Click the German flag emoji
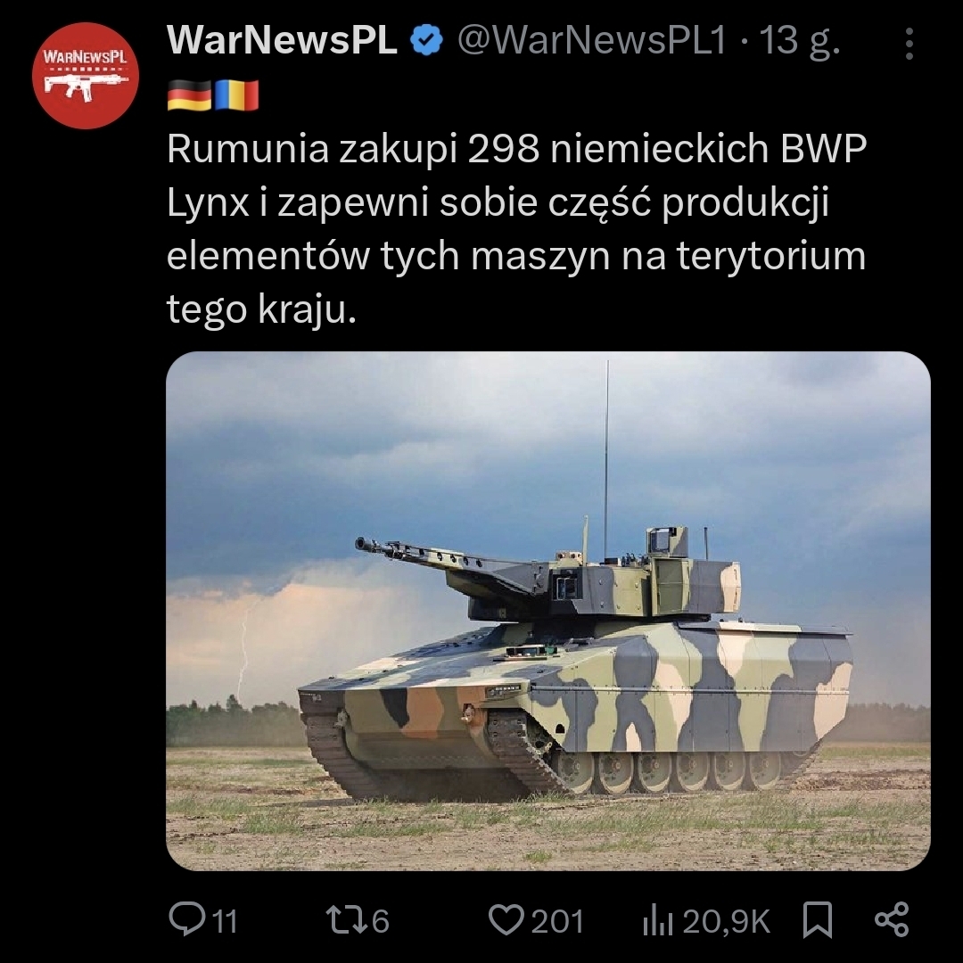 [189, 95]
